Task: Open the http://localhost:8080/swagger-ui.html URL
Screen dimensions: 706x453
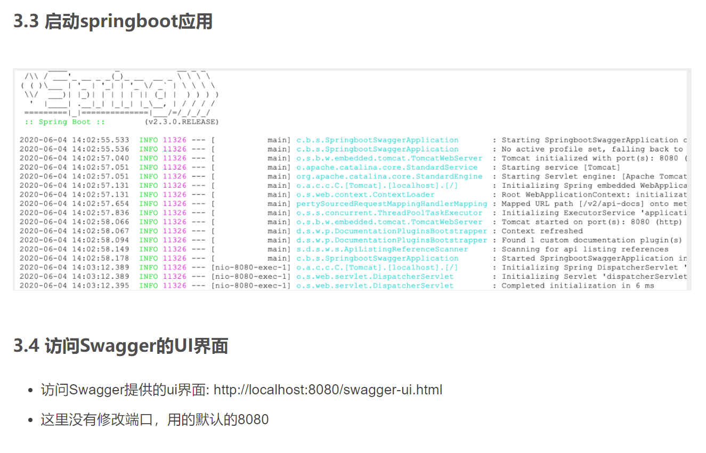Action: 328,390
